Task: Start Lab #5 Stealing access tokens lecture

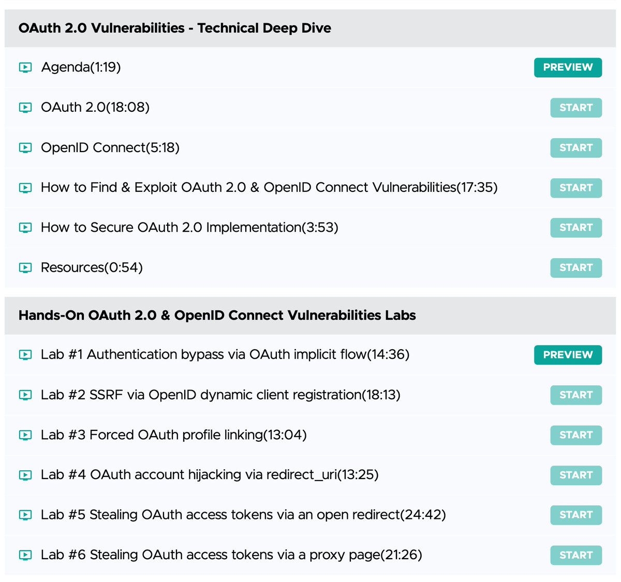Action: [575, 515]
